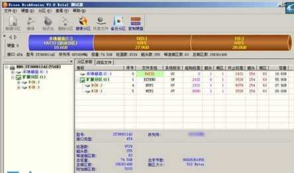Expand the 本地磁盘(C:) tree node
This screenshot has height=173, width=294.
pos(13,72)
